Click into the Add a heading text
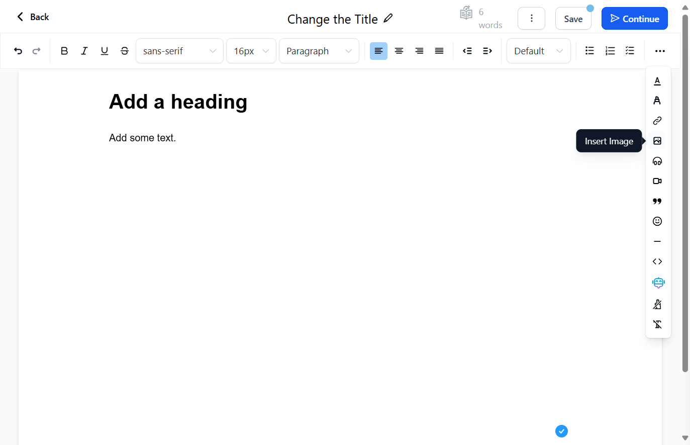This screenshot has height=445, width=690. [178, 102]
